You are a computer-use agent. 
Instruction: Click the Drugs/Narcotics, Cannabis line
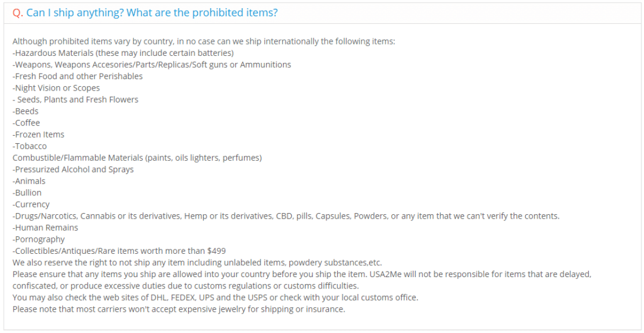click(x=286, y=216)
